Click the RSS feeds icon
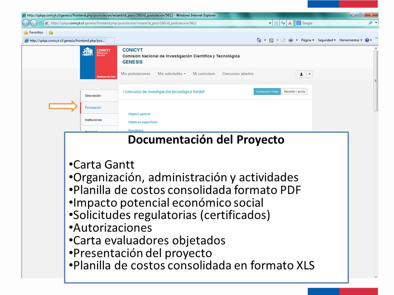The width and height of the screenshot is (394, 295). click(271, 40)
